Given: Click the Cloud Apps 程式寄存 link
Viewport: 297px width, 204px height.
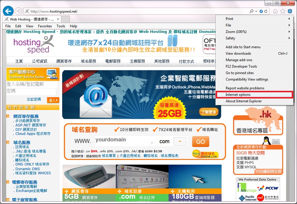Looking at the screenshot, I should point(33,133).
